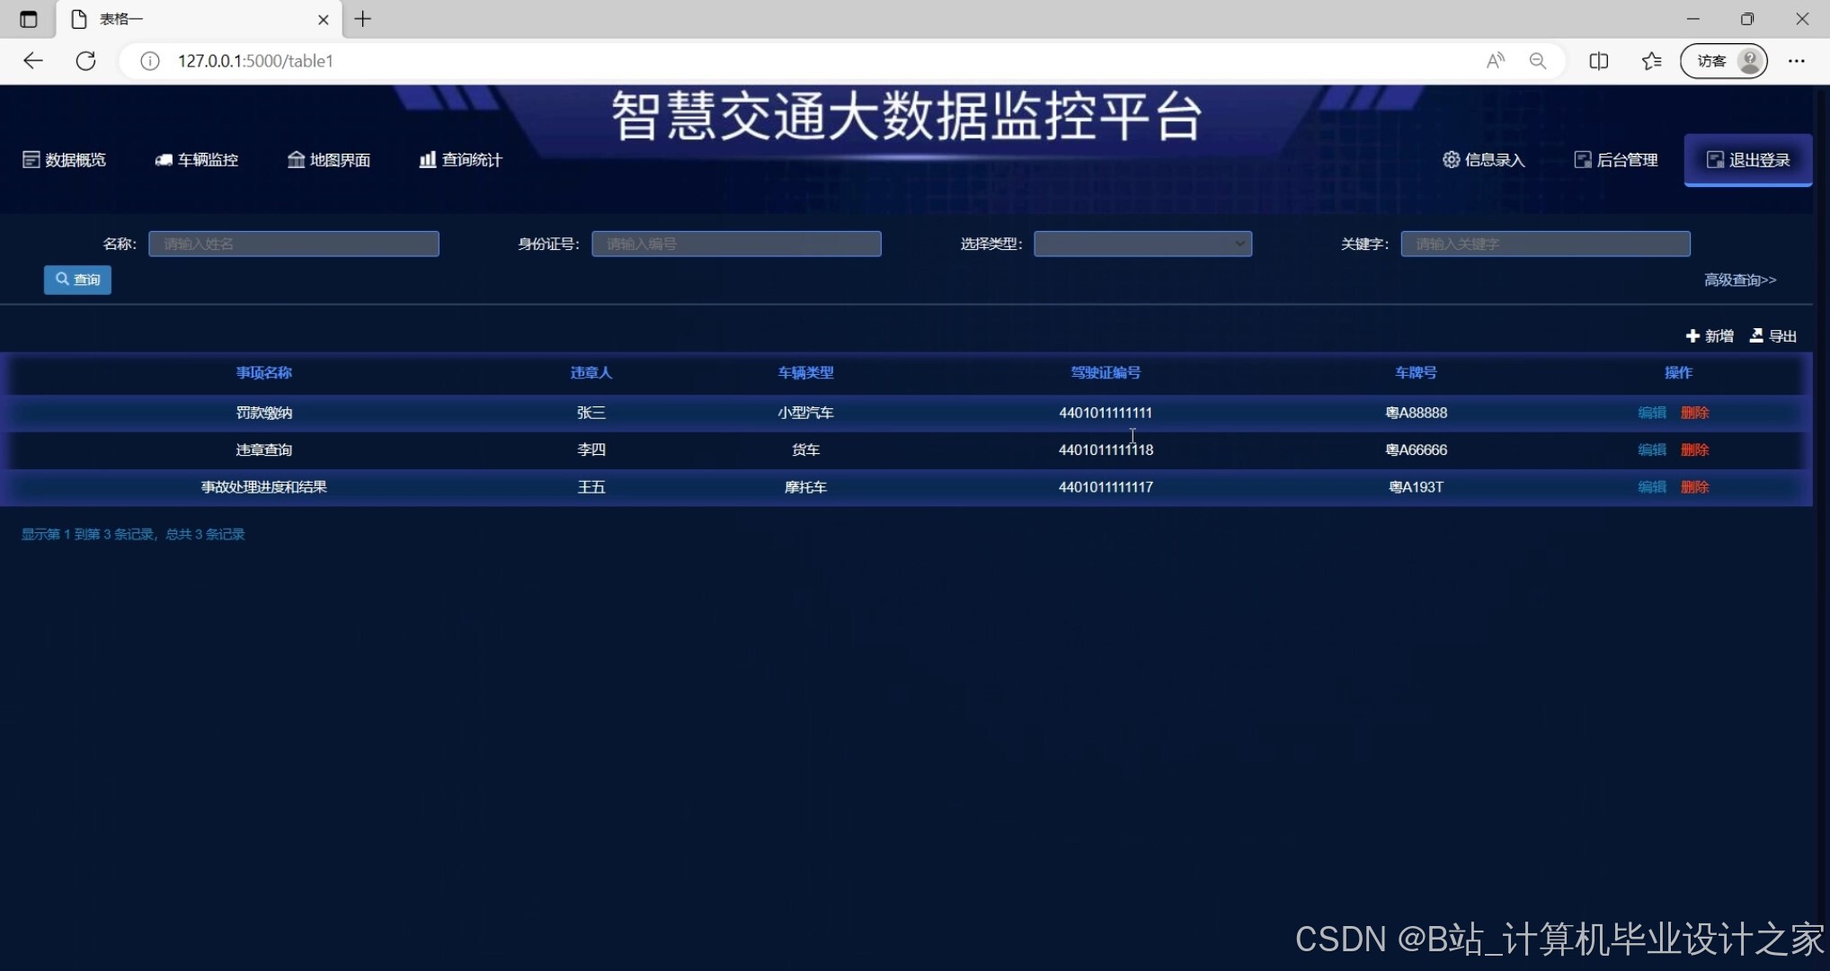Click the 事项名称 column header

click(263, 372)
